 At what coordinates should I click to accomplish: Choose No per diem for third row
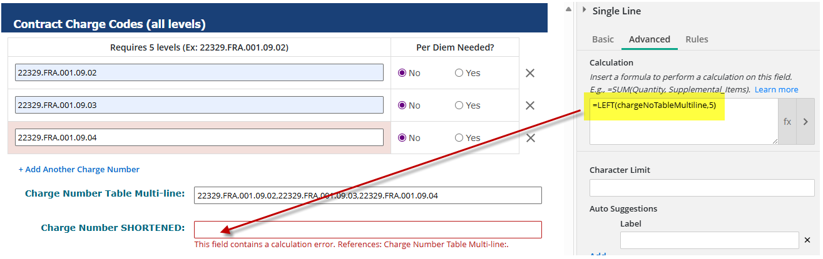point(402,138)
